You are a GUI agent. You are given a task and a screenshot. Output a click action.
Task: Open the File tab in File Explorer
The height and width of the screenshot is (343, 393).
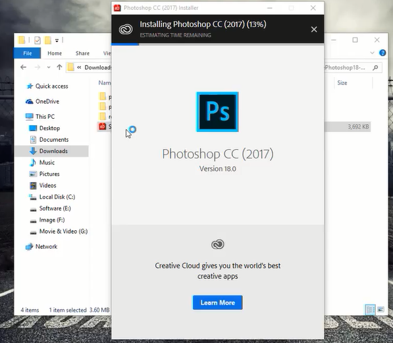(28, 53)
